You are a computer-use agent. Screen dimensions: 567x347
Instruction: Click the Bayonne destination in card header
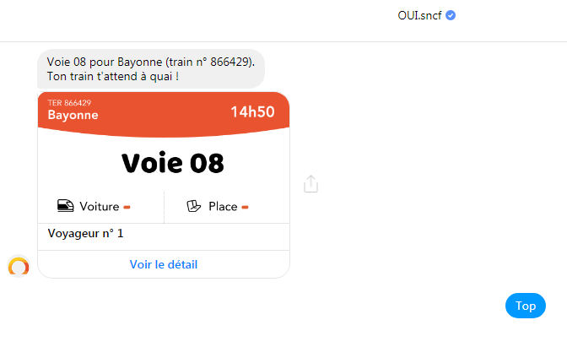click(x=73, y=115)
